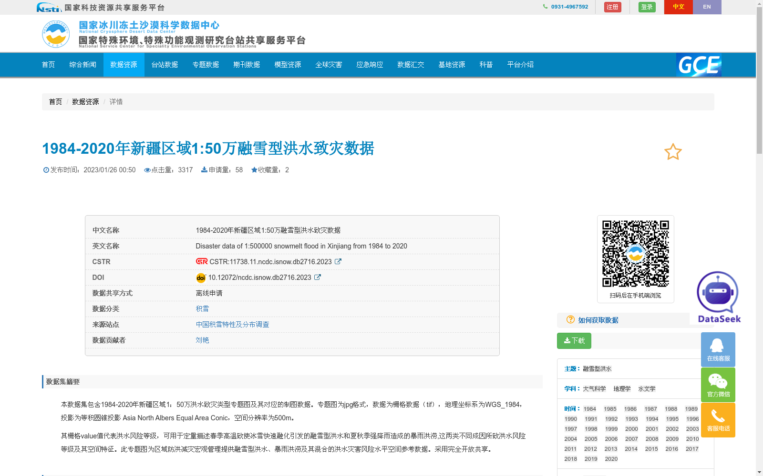
Task: Select year tag 2000
Action: click(x=632, y=429)
